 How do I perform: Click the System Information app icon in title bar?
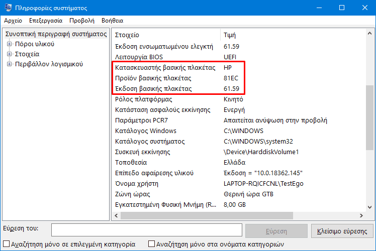[x=8, y=8]
